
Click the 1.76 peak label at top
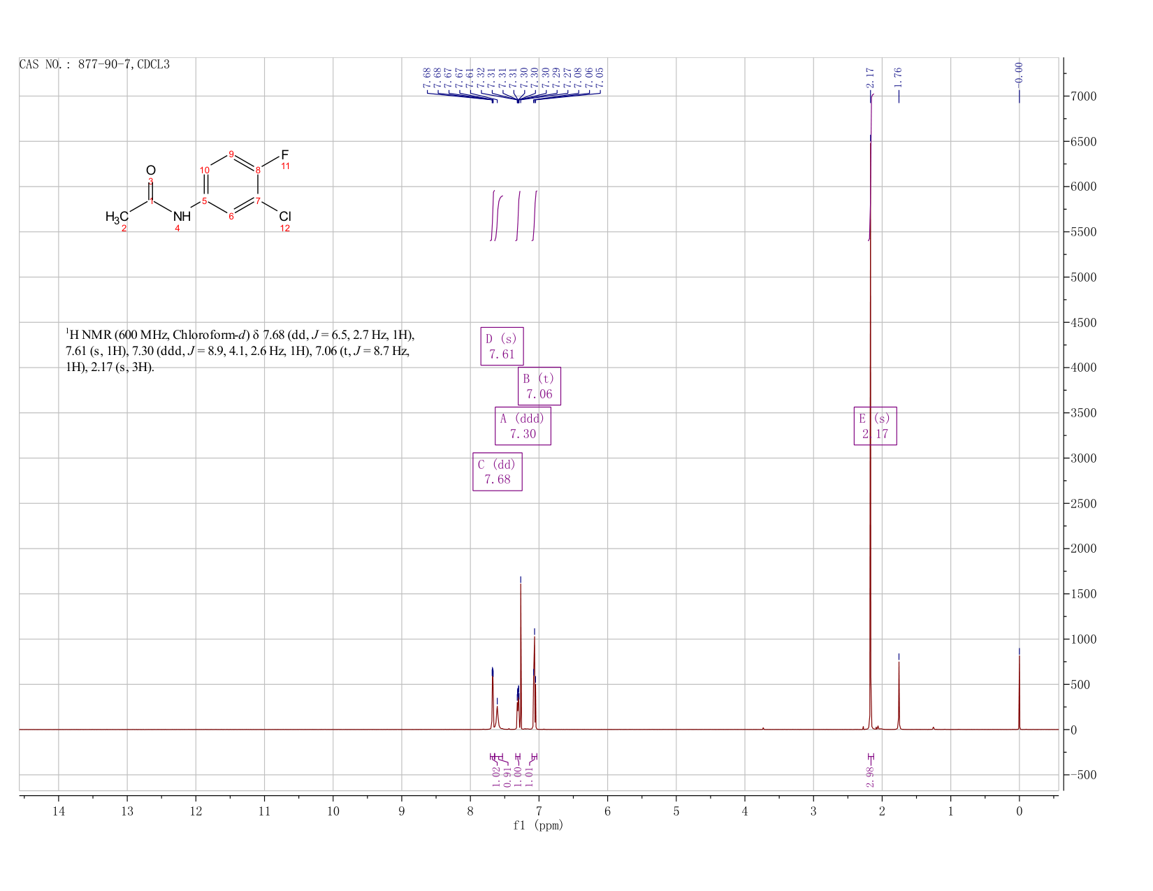coord(899,76)
